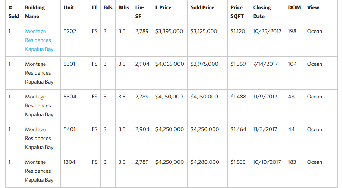Click unit 5304 cell
The image size is (343, 188).
point(70,97)
